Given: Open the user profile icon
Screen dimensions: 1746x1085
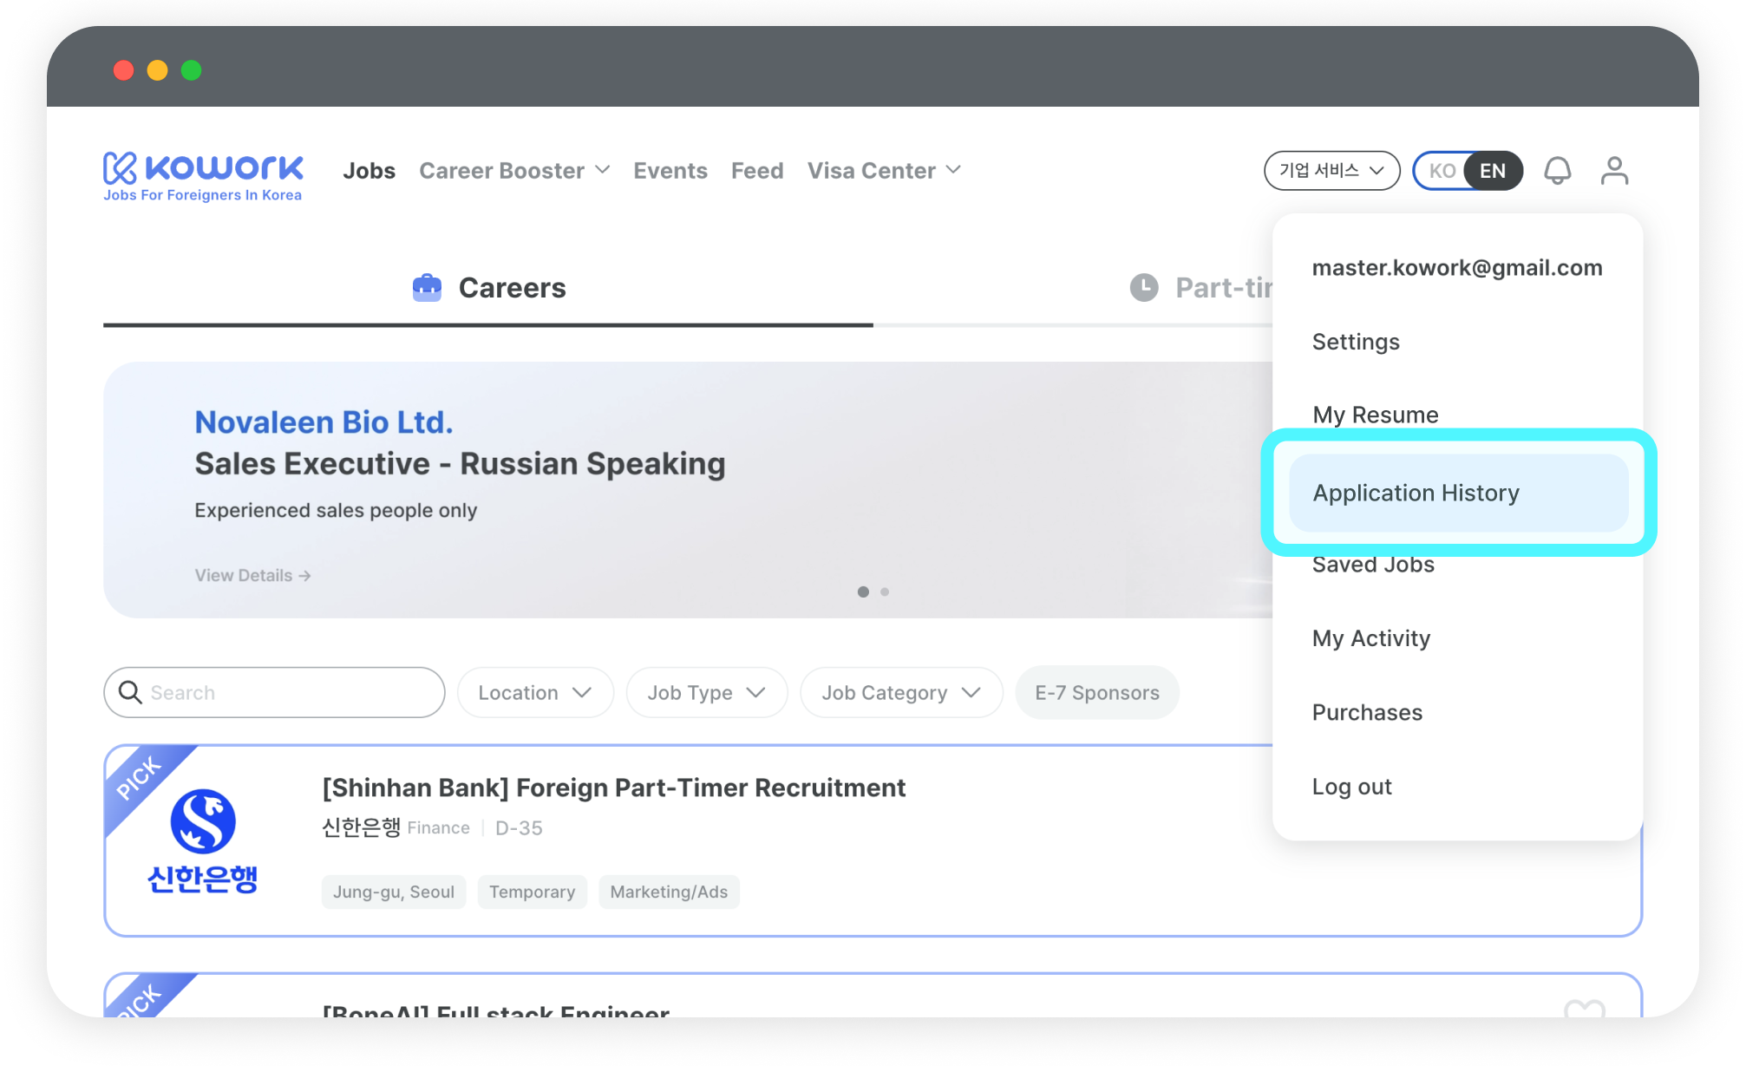Looking at the screenshot, I should (1614, 171).
